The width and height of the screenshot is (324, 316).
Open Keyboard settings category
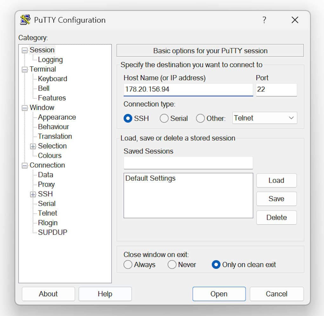tap(52, 79)
